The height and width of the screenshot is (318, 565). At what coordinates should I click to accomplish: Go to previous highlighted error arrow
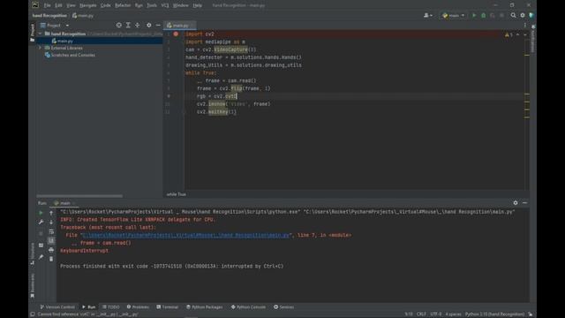click(518, 34)
